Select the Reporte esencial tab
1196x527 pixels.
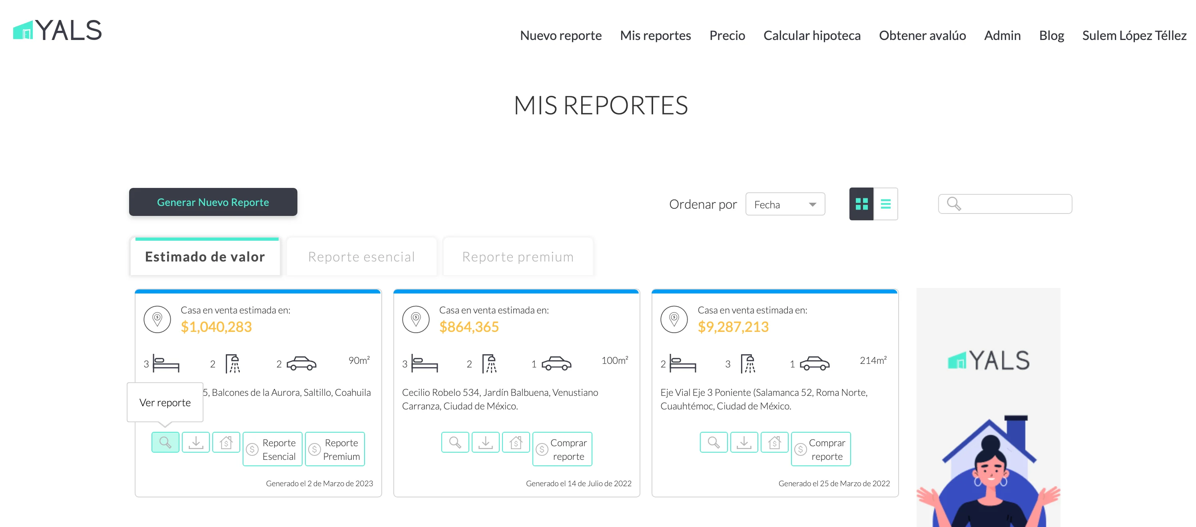click(361, 257)
